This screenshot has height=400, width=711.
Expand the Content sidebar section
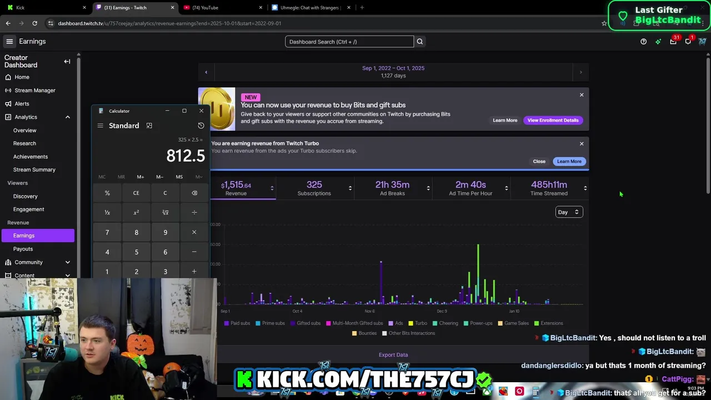(x=68, y=276)
